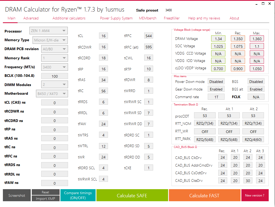Click the tCL (CAS) ns field
The image size is (275, 207).
tap(55, 103)
